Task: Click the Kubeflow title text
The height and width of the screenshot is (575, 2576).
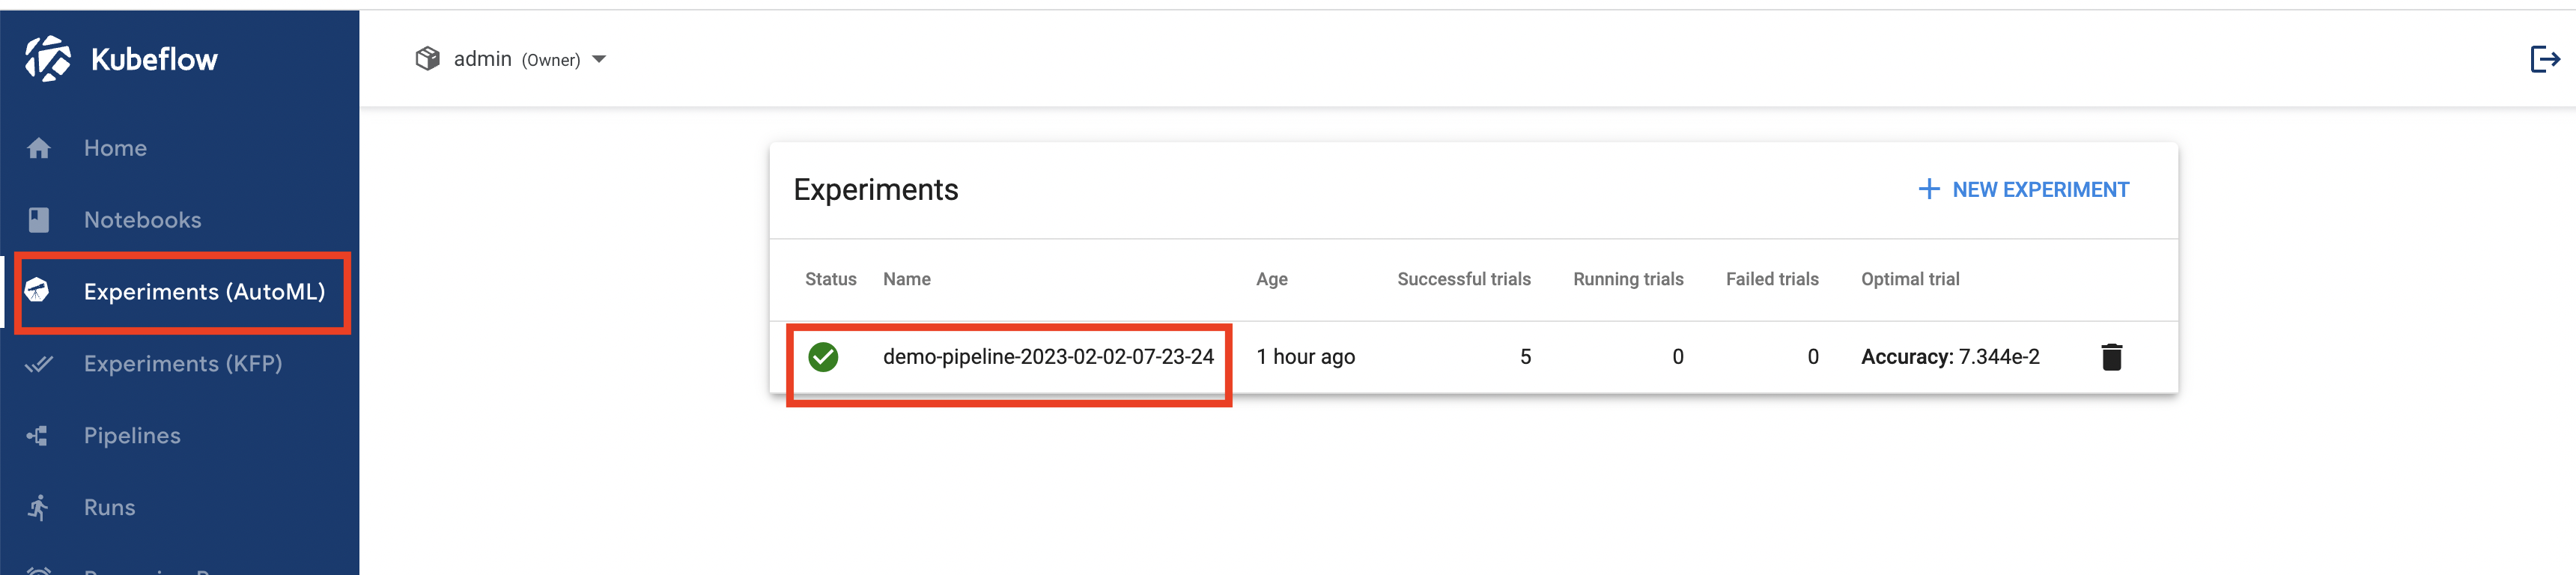Action: [x=154, y=60]
